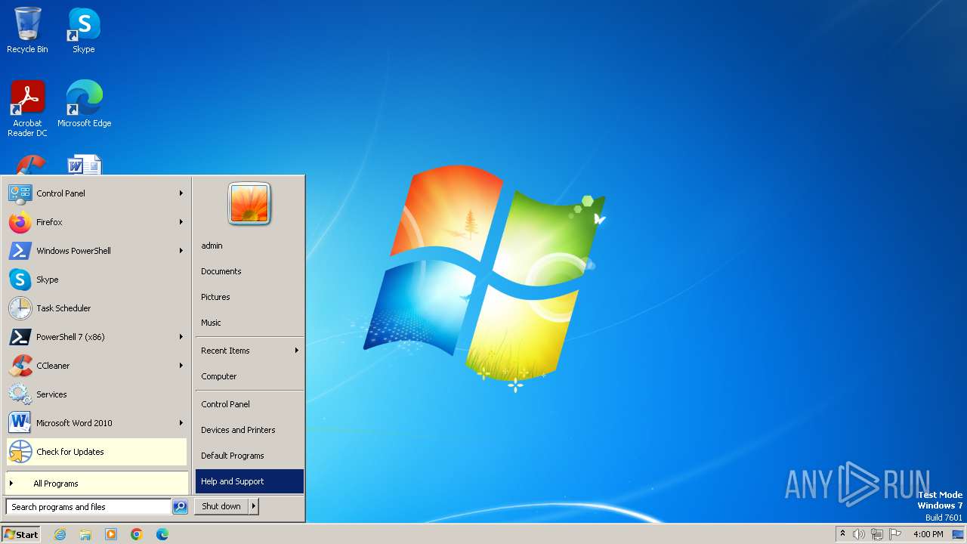Click the search magnifier button
This screenshot has height=544, width=967.
pyautogui.click(x=180, y=507)
